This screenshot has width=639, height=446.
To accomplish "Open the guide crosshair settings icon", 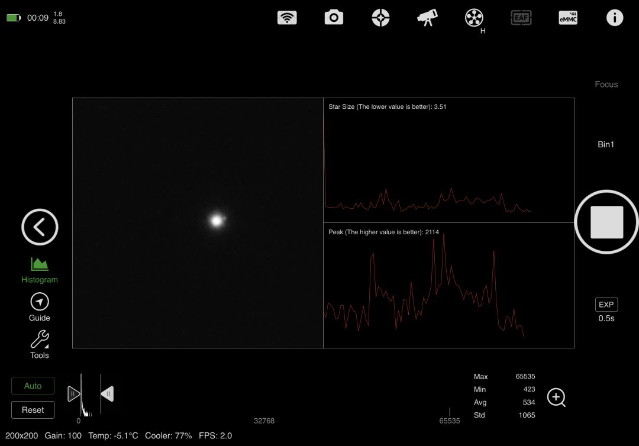I will click(x=380, y=18).
